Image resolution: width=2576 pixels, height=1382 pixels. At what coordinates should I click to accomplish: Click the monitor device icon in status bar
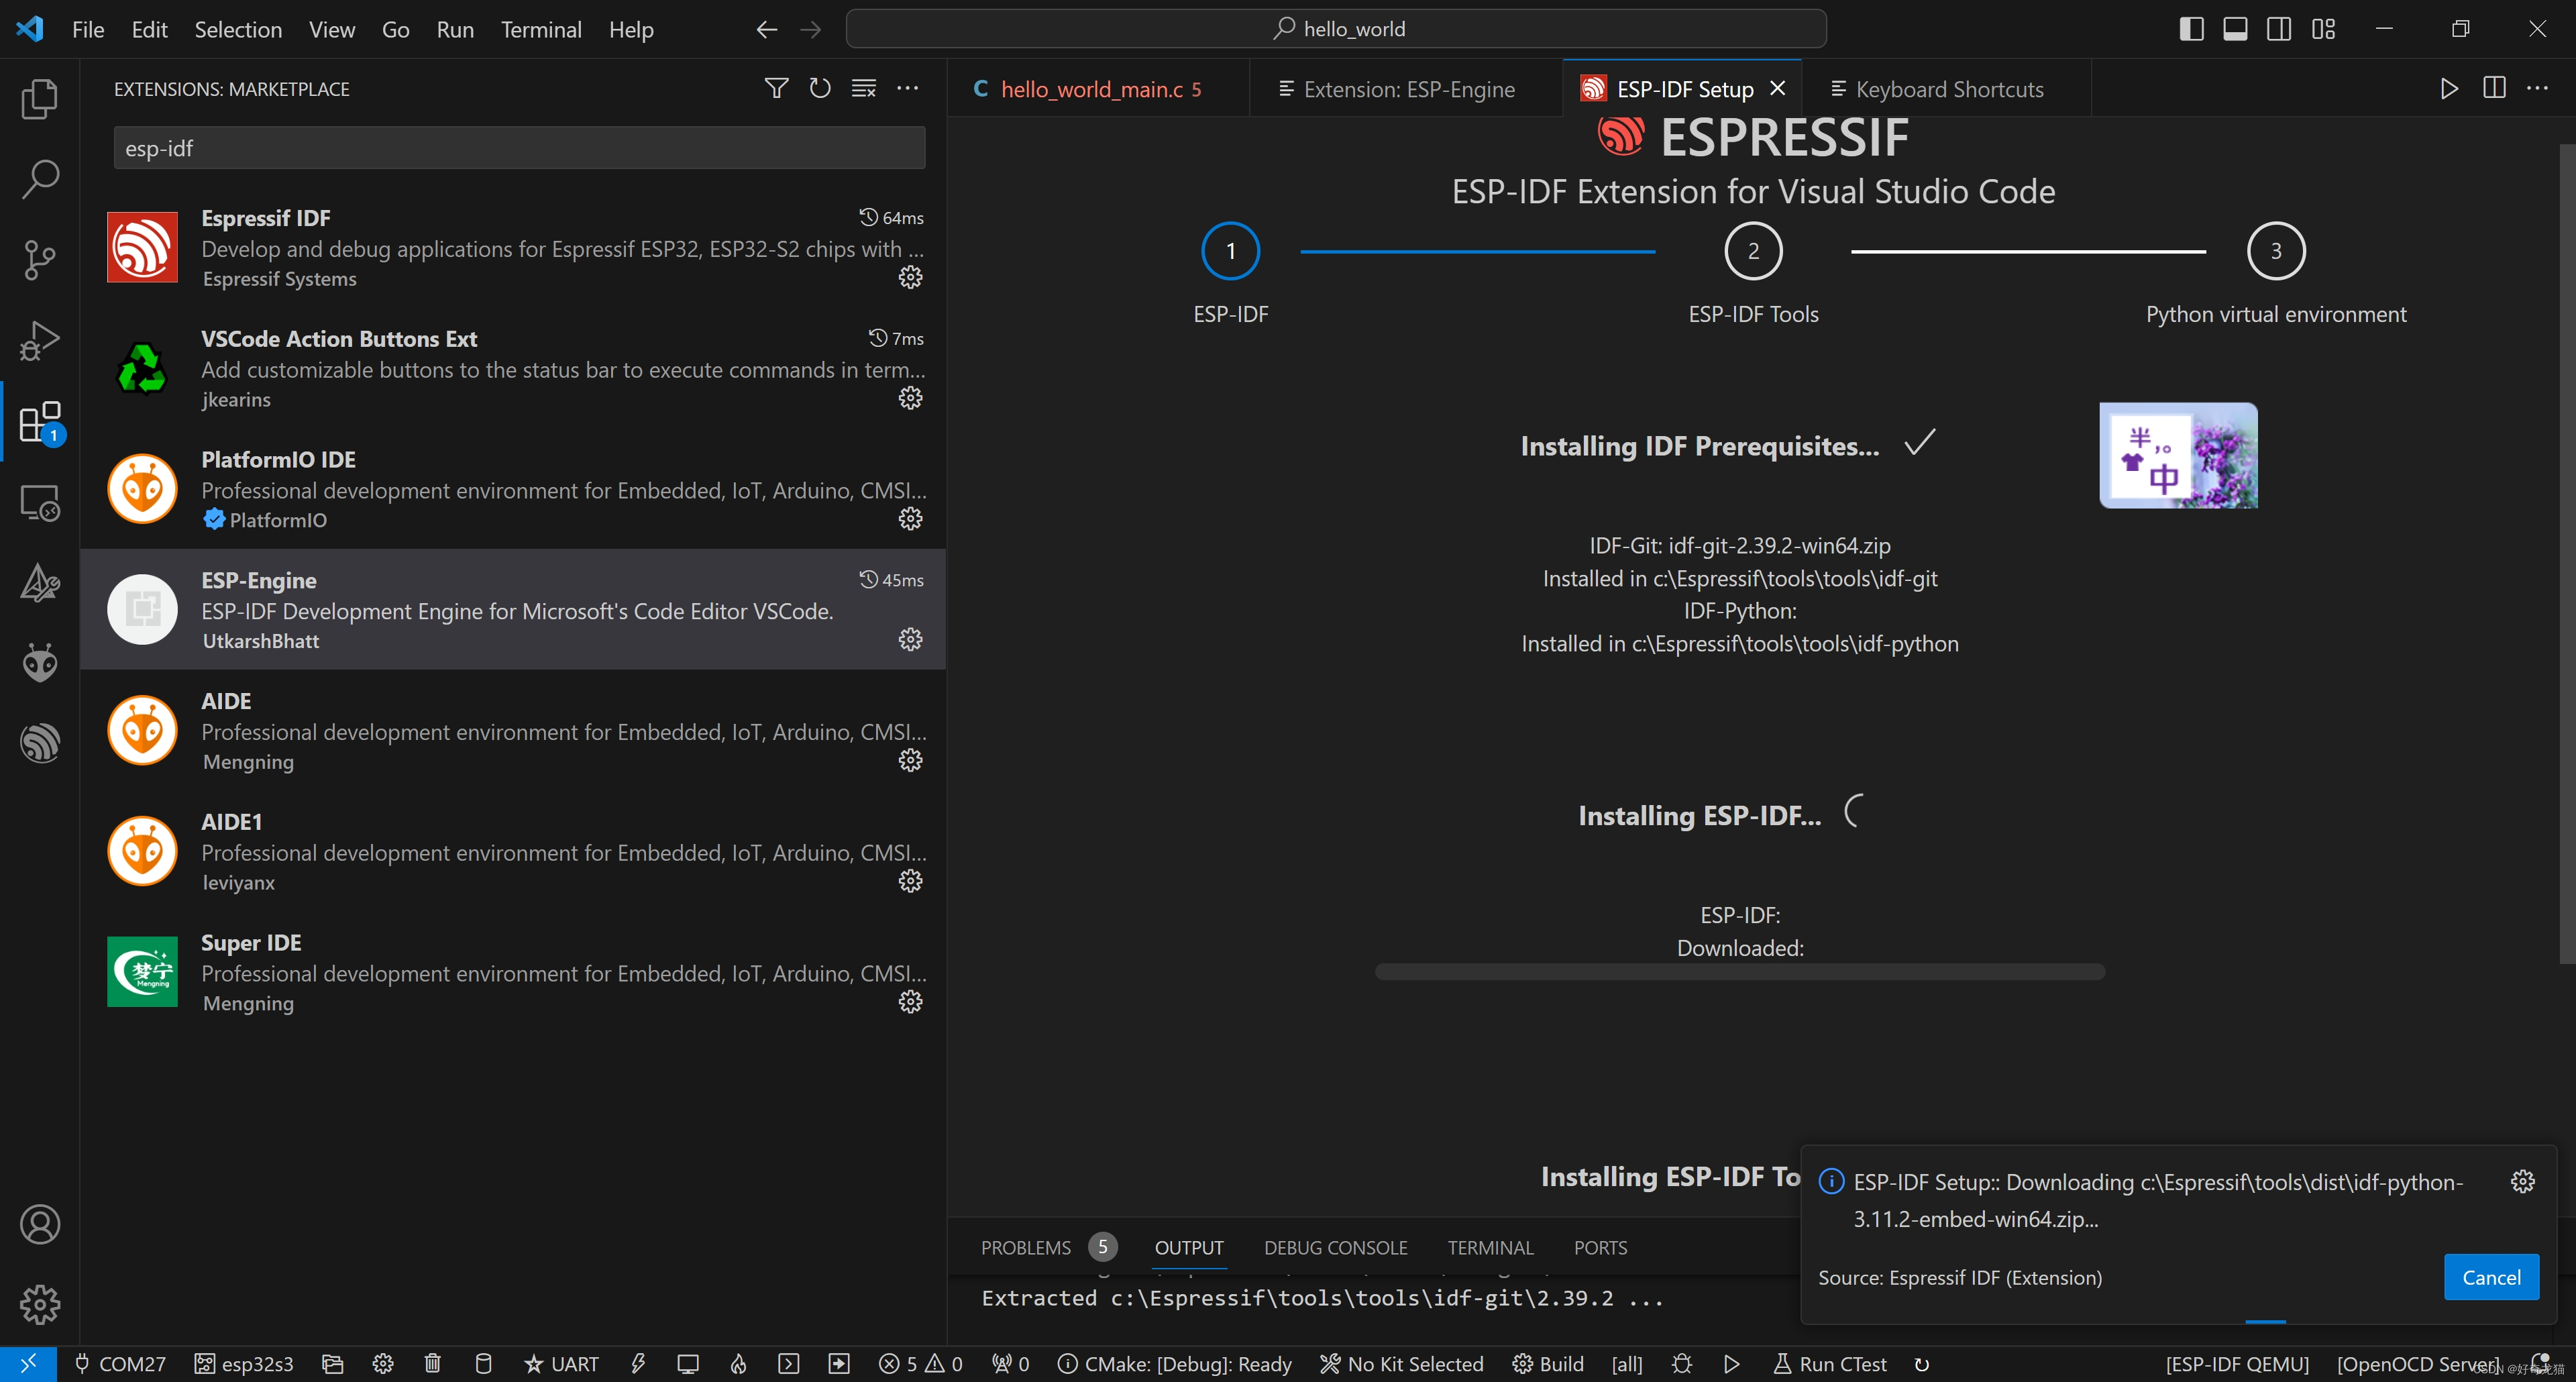click(687, 1364)
